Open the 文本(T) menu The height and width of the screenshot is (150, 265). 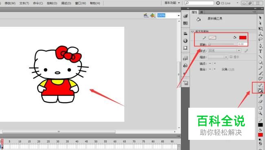coord(24,3)
